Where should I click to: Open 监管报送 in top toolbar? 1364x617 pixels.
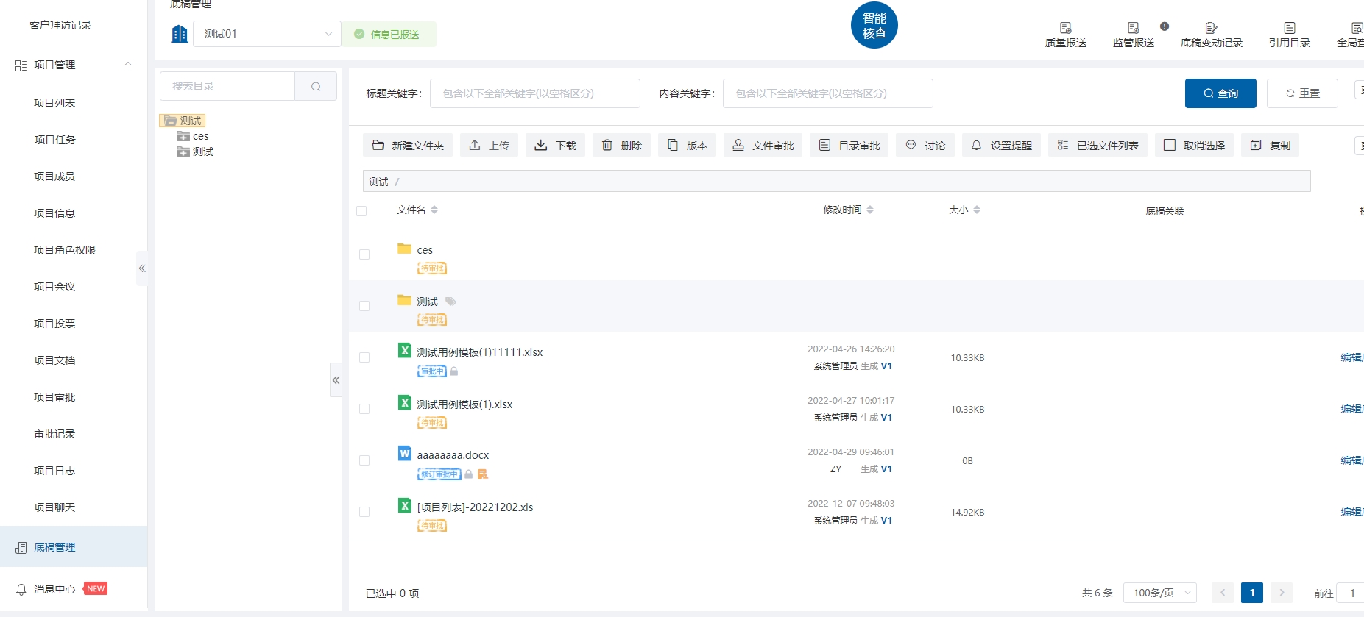point(1133,35)
